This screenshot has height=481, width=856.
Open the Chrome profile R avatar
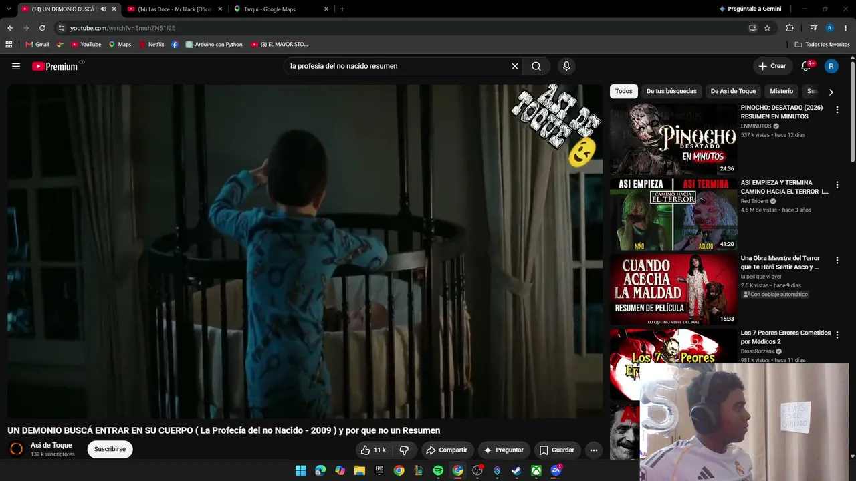830,28
